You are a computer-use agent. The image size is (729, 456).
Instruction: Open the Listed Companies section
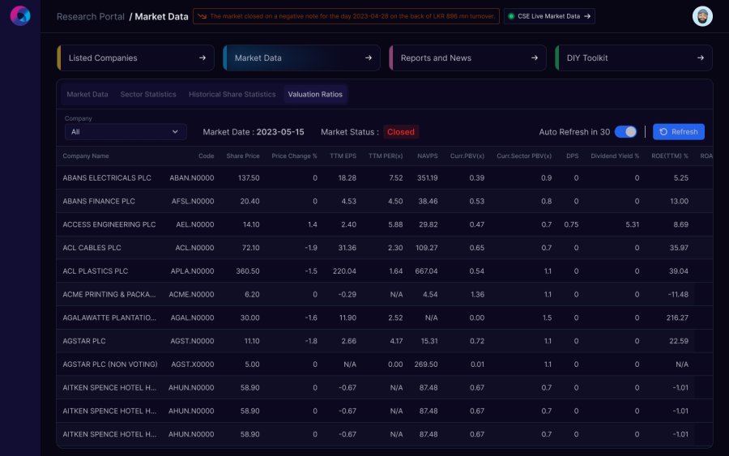(x=135, y=58)
